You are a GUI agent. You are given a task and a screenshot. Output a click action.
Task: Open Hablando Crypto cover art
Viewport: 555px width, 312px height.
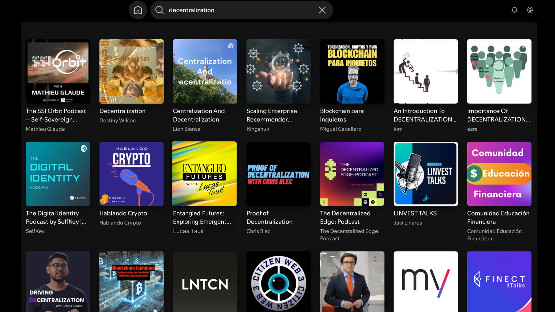[132, 174]
